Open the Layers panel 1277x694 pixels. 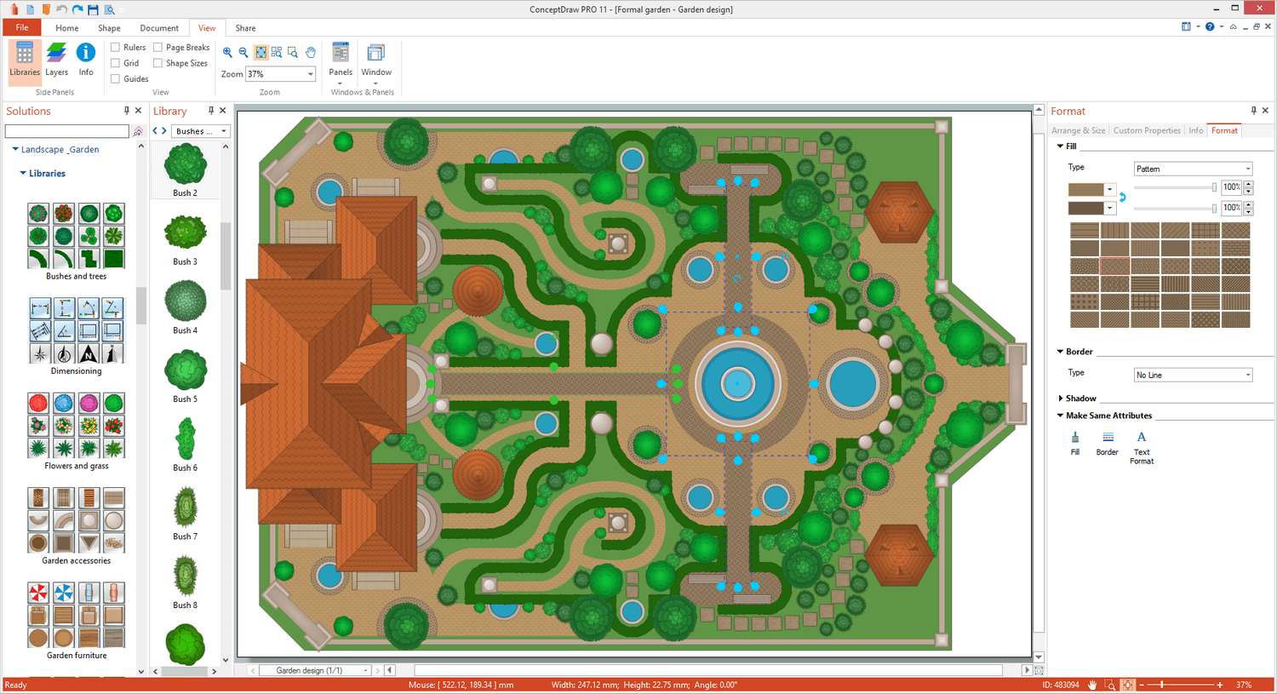pyautogui.click(x=56, y=59)
